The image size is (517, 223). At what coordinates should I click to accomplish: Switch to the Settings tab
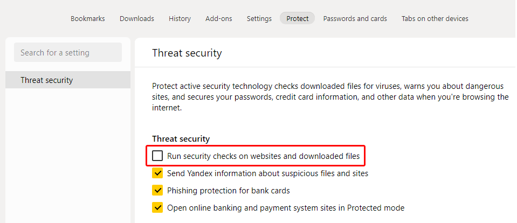point(259,18)
